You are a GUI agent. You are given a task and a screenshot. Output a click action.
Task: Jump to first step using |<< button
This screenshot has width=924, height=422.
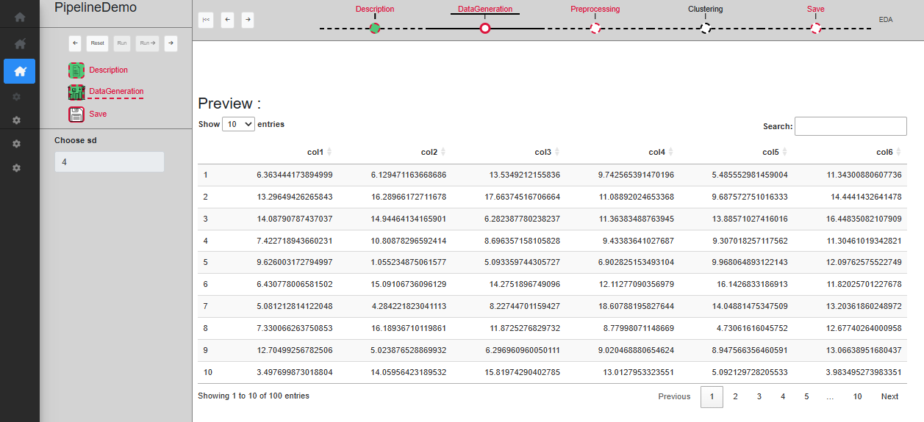click(x=206, y=20)
